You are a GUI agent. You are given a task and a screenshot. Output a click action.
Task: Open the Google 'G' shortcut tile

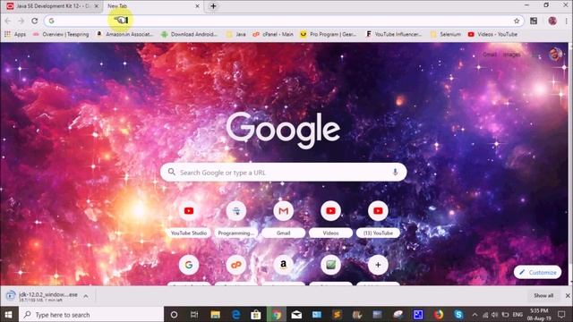pyautogui.click(x=189, y=265)
